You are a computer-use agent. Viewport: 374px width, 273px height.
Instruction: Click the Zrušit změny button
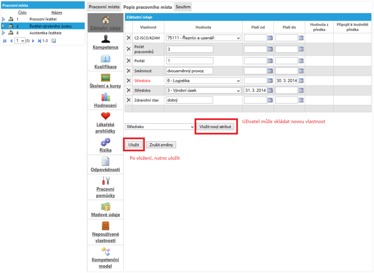[x=161, y=145]
